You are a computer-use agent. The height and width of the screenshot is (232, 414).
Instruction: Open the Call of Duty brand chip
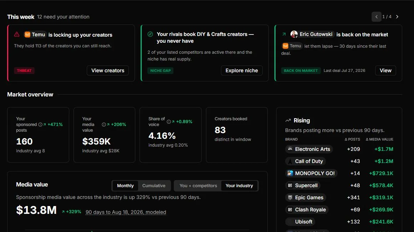306,161
